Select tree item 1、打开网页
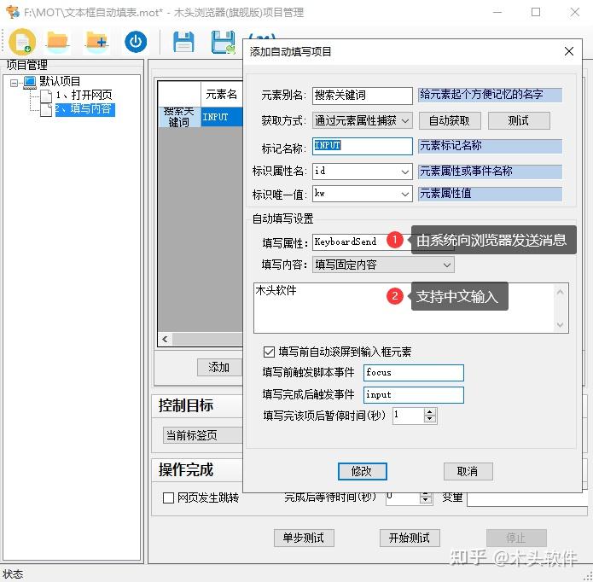The width and height of the screenshot is (593, 582). [84, 95]
